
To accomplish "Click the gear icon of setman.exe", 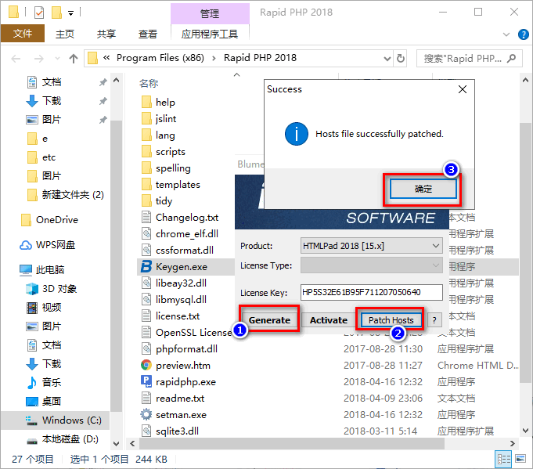I will (x=146, y=415).
